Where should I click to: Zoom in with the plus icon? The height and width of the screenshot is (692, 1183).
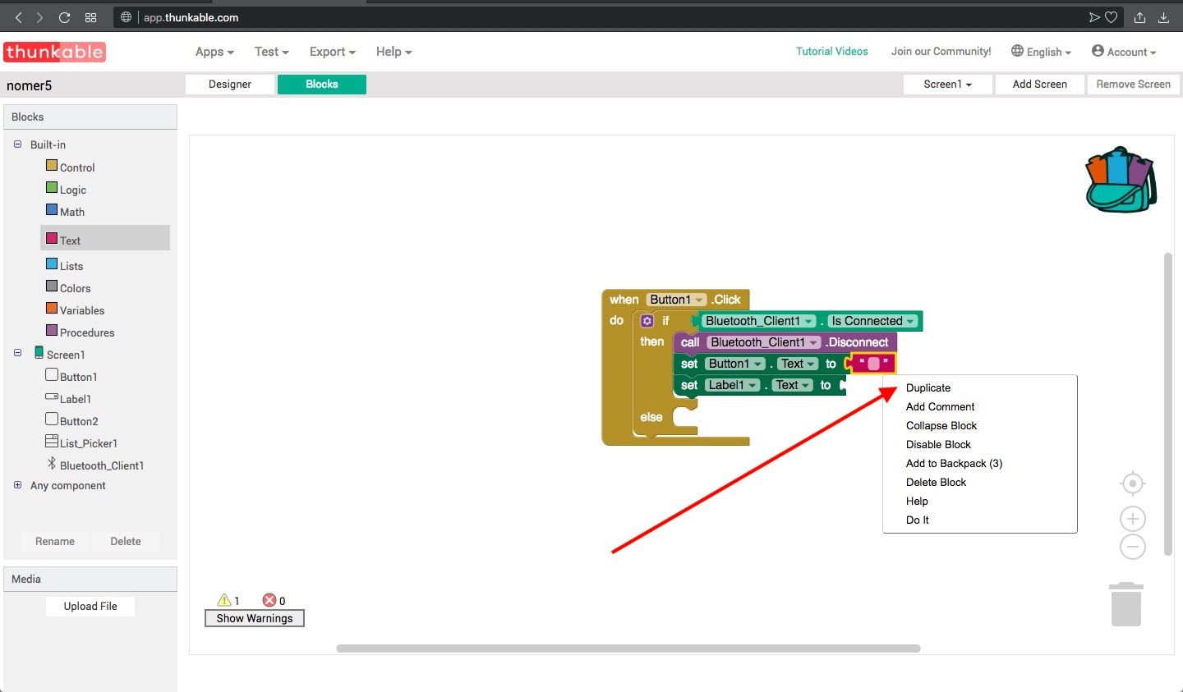[x=1133, y=519]
